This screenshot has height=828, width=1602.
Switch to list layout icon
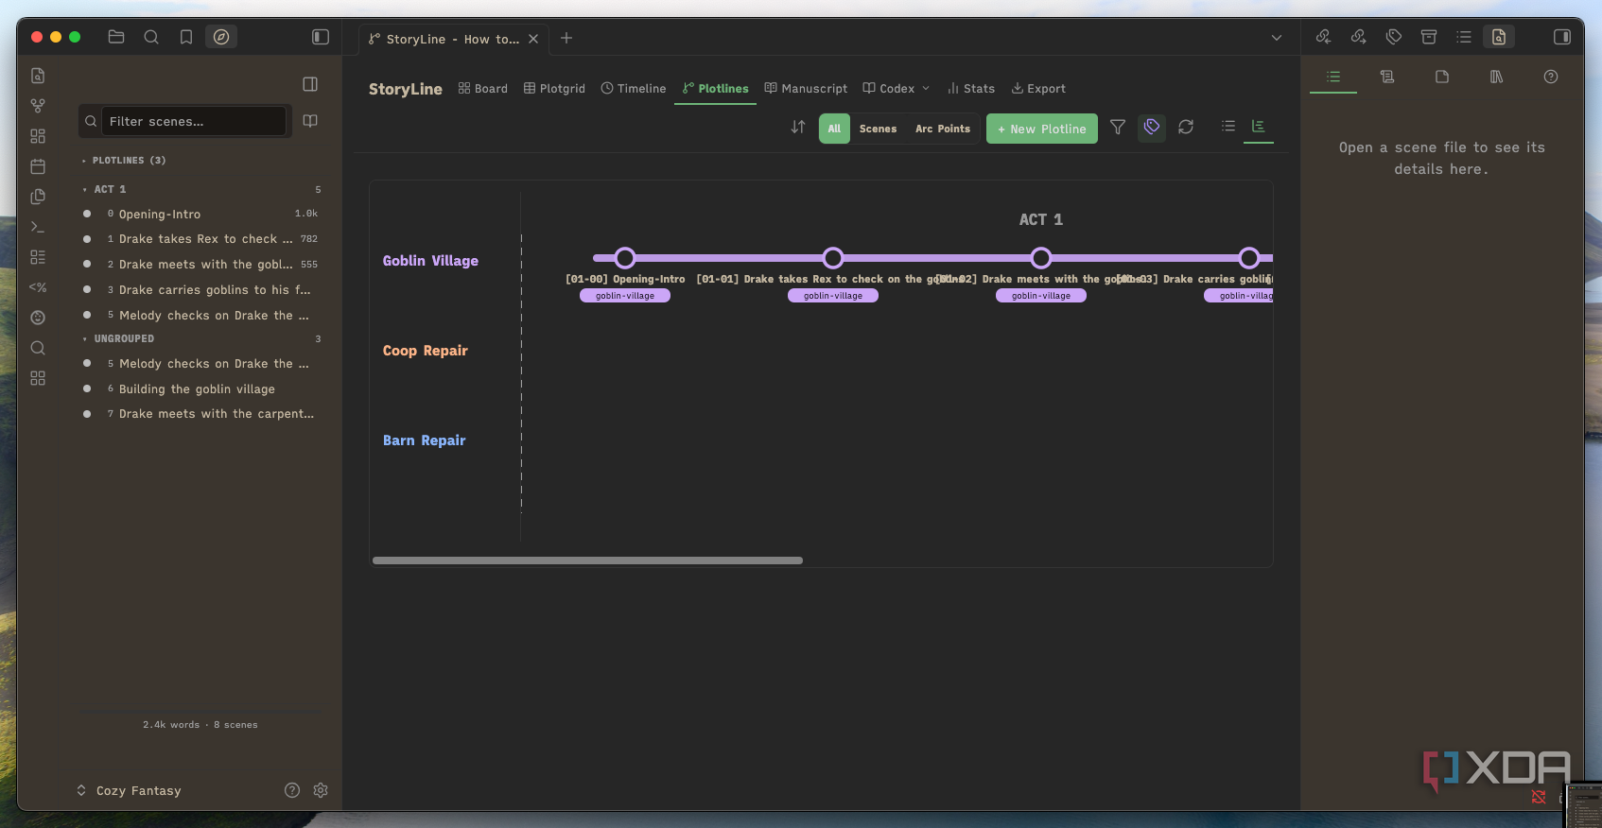tap(1228, 126)
